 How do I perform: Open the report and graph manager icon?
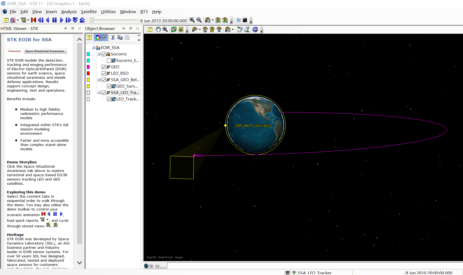(x=13, y=20)
